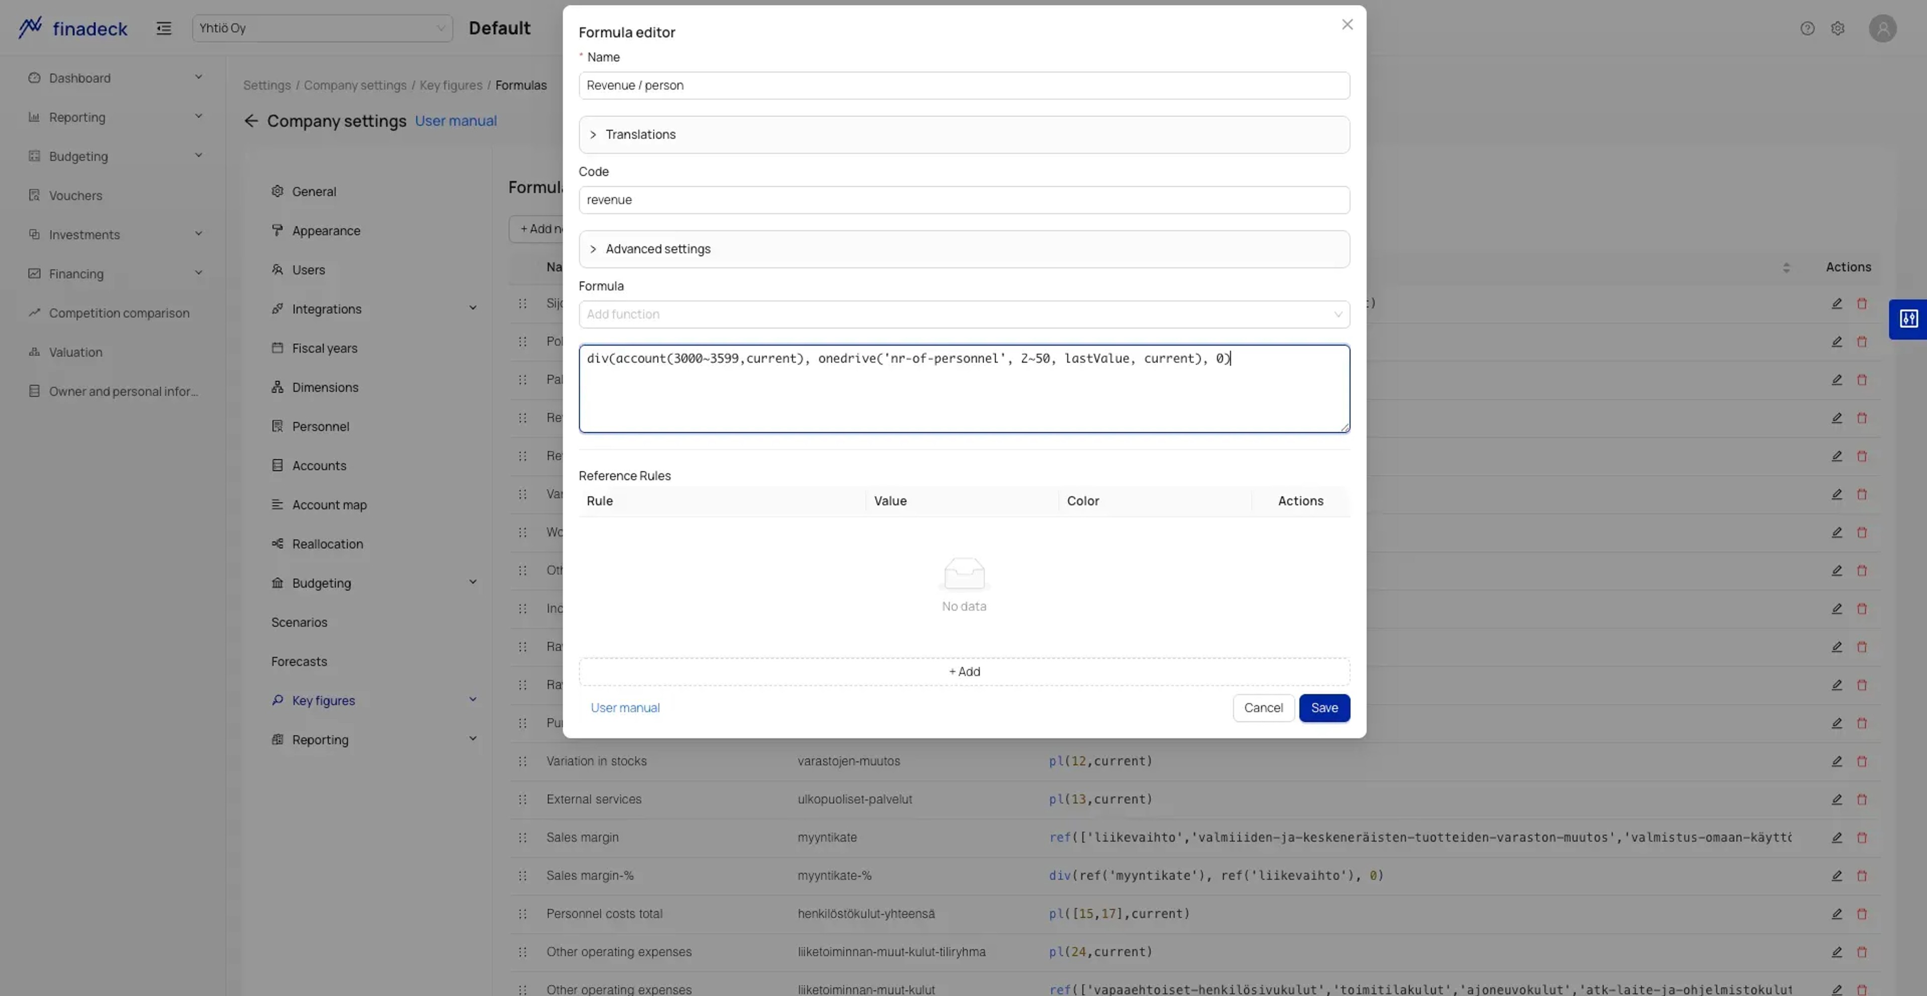Screen dimensions: 1927x996
Task: Click drag handle of External services row
Action: tap(522, 799)
